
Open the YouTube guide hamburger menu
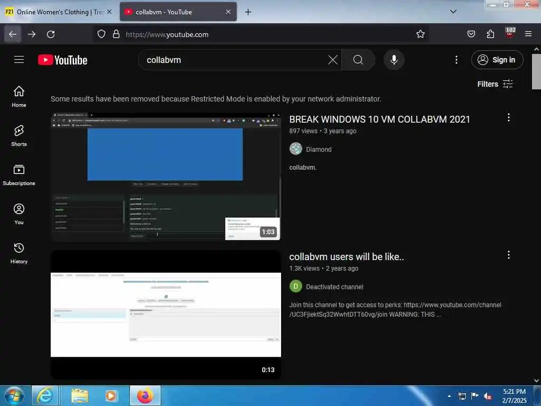19,60
